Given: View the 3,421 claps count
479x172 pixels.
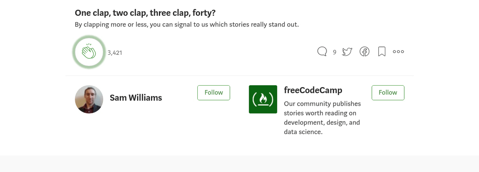Looking at the screenshot, I should click(x=115, y=53).
